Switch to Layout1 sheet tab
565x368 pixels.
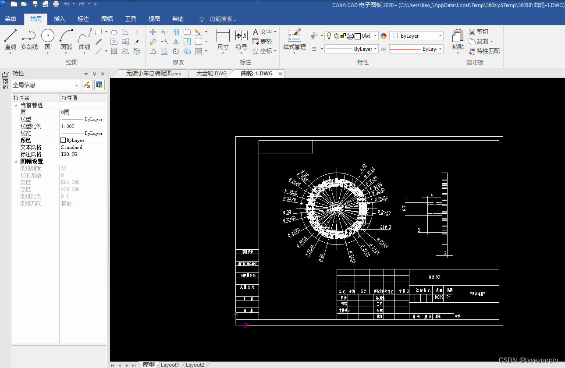(170, 364)
